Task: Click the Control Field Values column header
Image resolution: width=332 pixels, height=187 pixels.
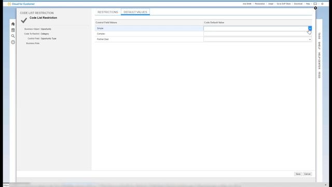Action: 106,22
